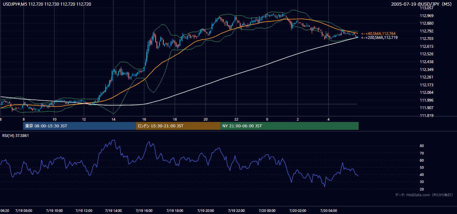Click the RSI scale value 50

[422, 167]
